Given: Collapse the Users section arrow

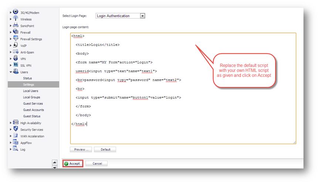Looking at the screenshot, I should click(x=11, y=72).
